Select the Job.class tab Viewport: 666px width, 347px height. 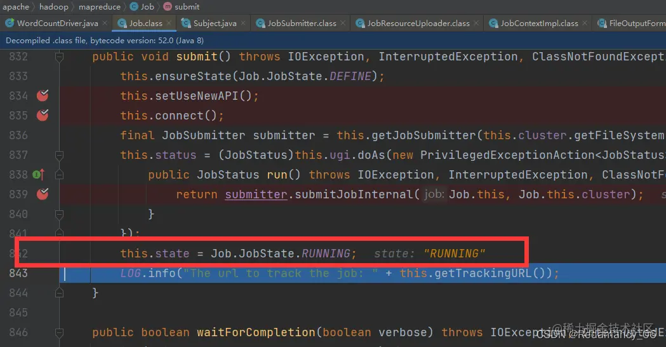coord(145,24)
